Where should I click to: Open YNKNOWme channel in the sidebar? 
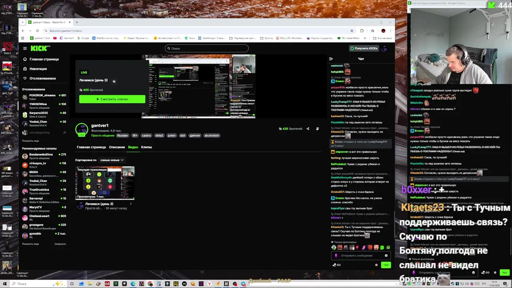(x=44, y=105)
